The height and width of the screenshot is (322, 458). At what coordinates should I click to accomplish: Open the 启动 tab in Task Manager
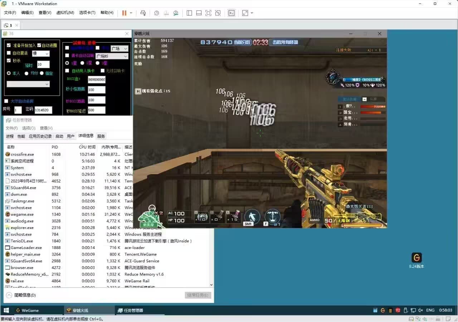(59, 136)
